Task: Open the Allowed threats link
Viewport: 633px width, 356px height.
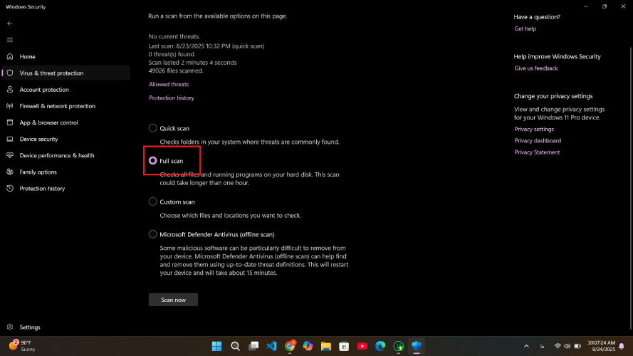Action: [x=169, y=85]
